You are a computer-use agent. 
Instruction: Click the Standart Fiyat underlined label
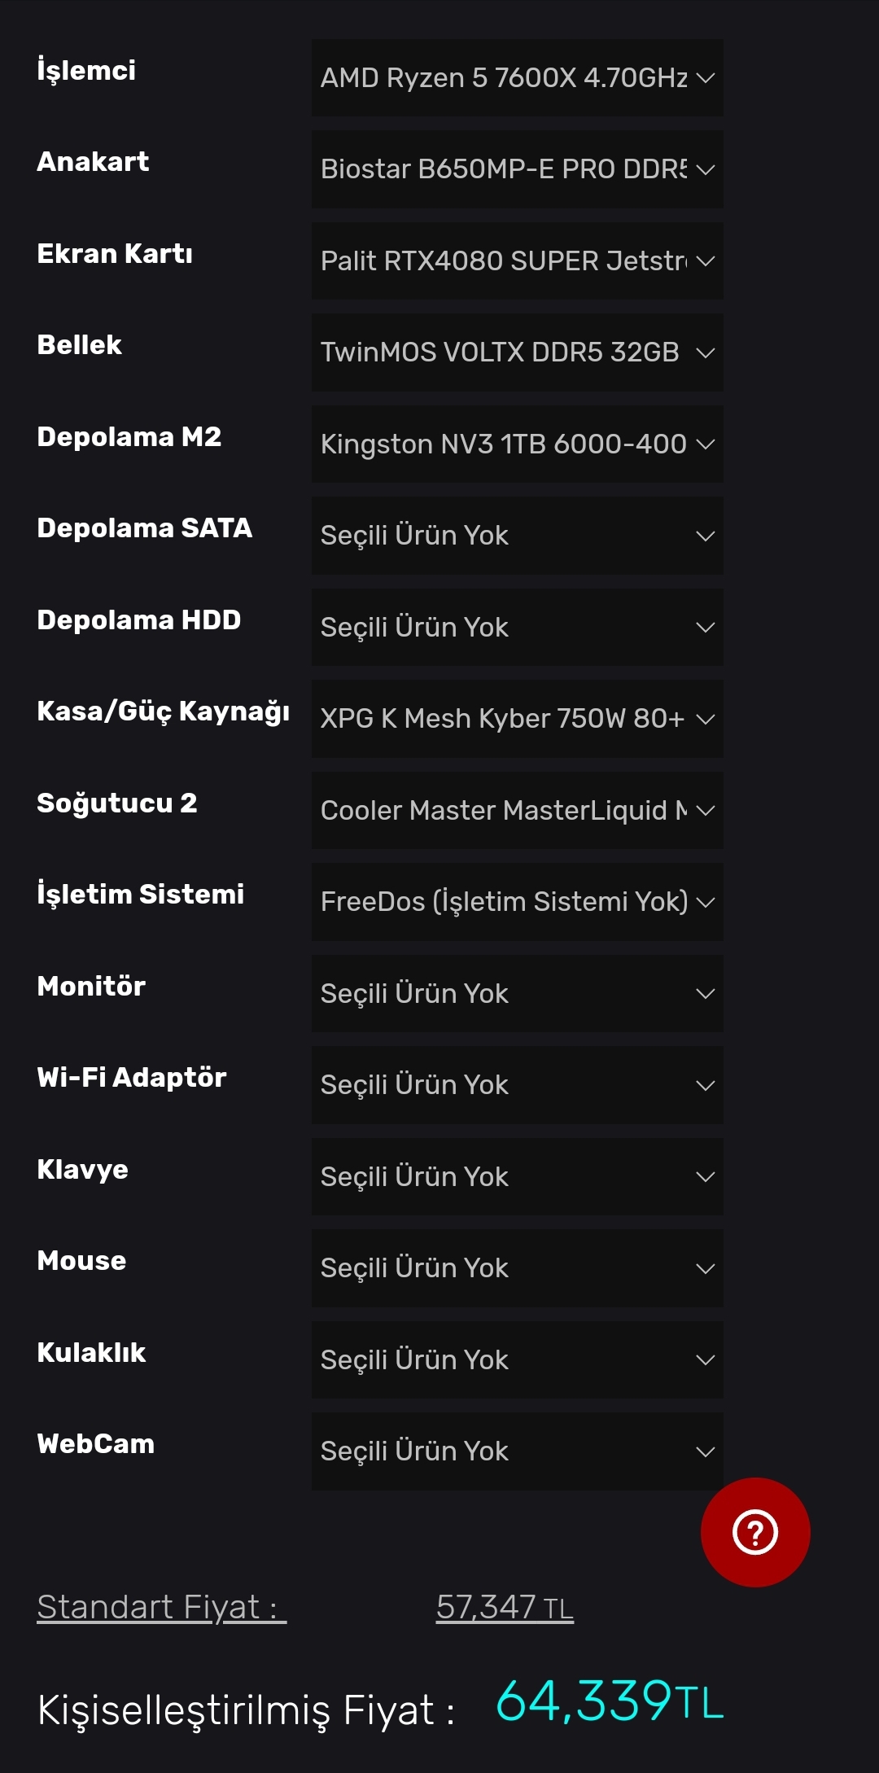coord(161,1608)
